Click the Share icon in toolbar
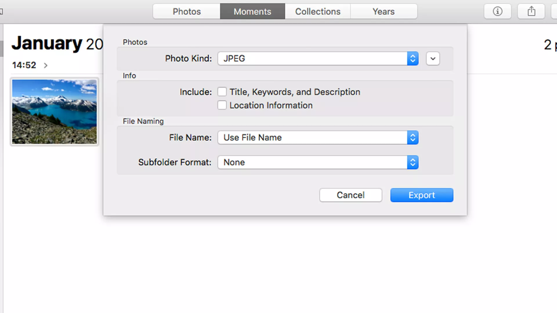Image resolution: width=557 pixels, height=313 pixels. click(x=531, y=11)
